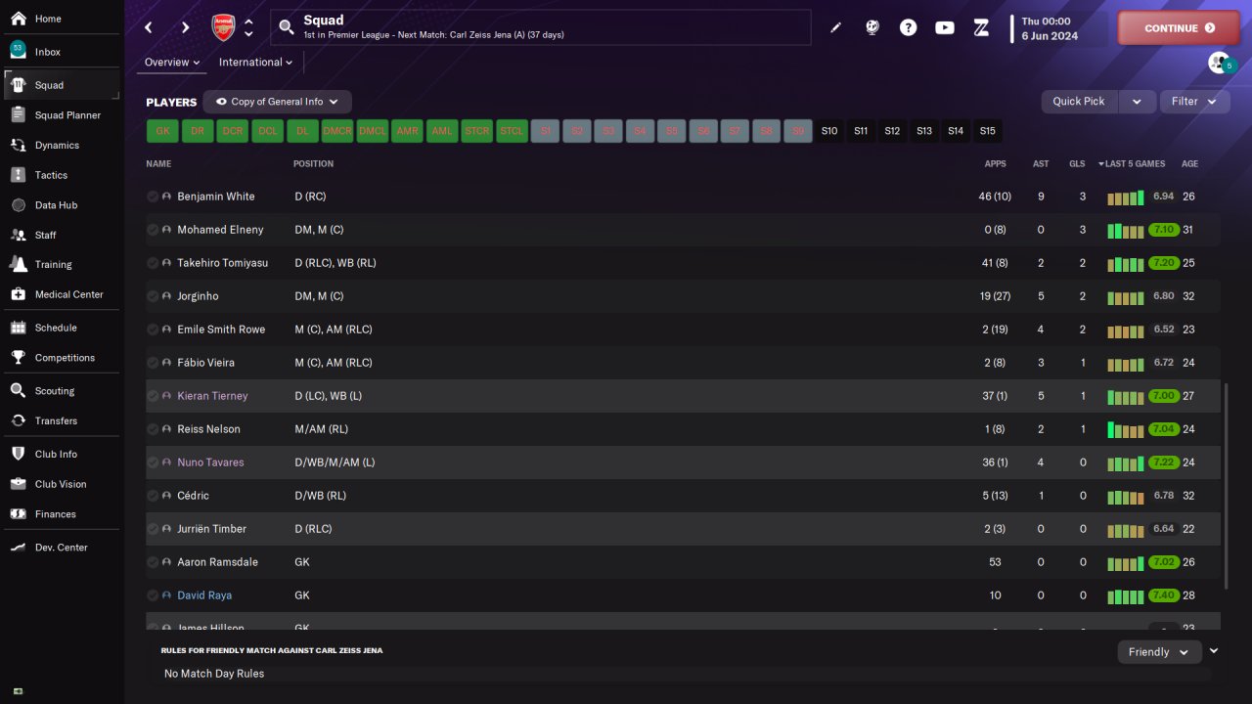
Task: Select the S15 substitute slot
Action: (988, 131)
